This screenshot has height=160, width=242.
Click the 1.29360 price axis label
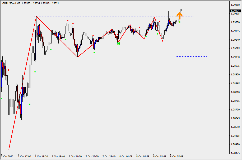(235, 5)
